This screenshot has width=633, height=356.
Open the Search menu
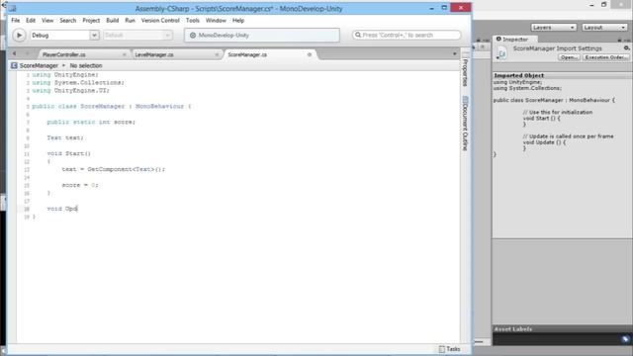pyautogui.click(x=68, y=20)
